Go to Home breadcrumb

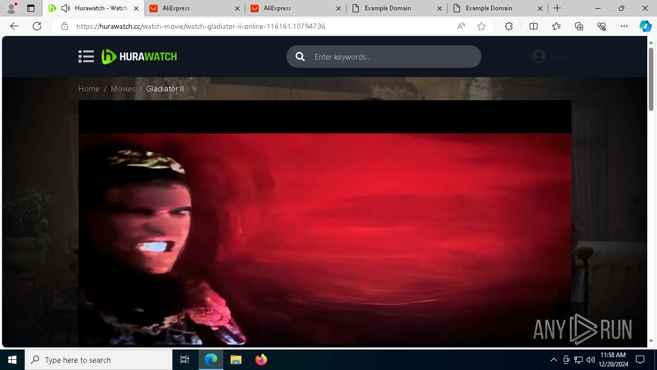pos(89,89)
